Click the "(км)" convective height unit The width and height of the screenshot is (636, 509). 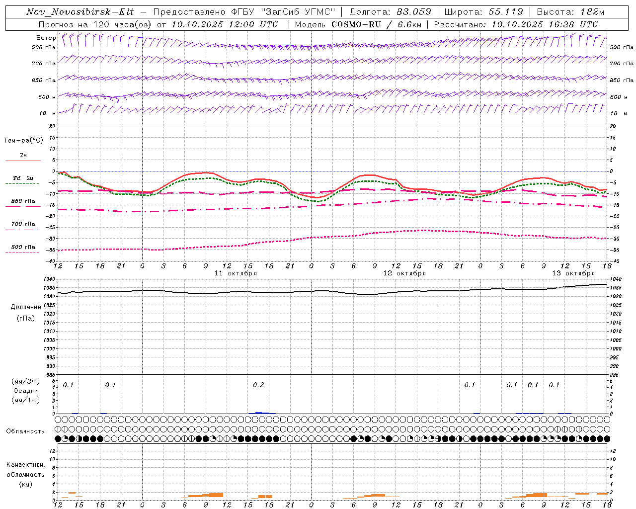pos(26,484)
